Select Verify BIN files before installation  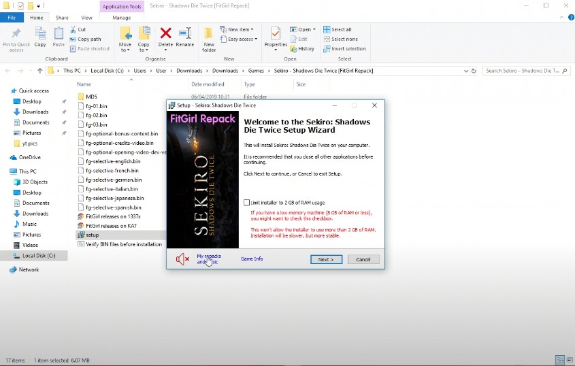124,244
